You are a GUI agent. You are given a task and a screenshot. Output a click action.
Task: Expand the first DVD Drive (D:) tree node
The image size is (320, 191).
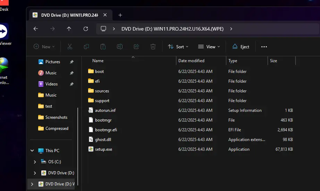coord(35,173)
